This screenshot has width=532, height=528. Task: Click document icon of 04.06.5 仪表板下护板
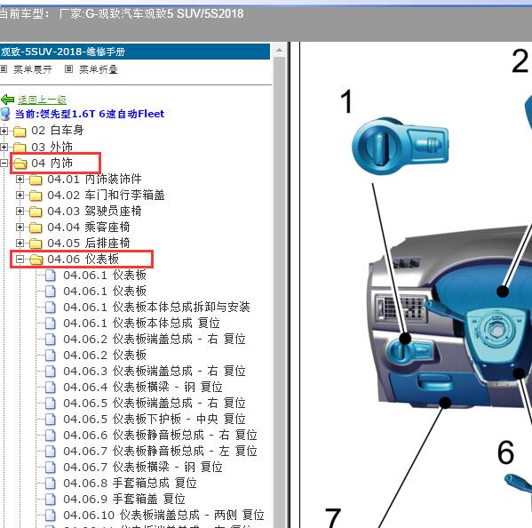pyautogui.click(x=51, y=419)
